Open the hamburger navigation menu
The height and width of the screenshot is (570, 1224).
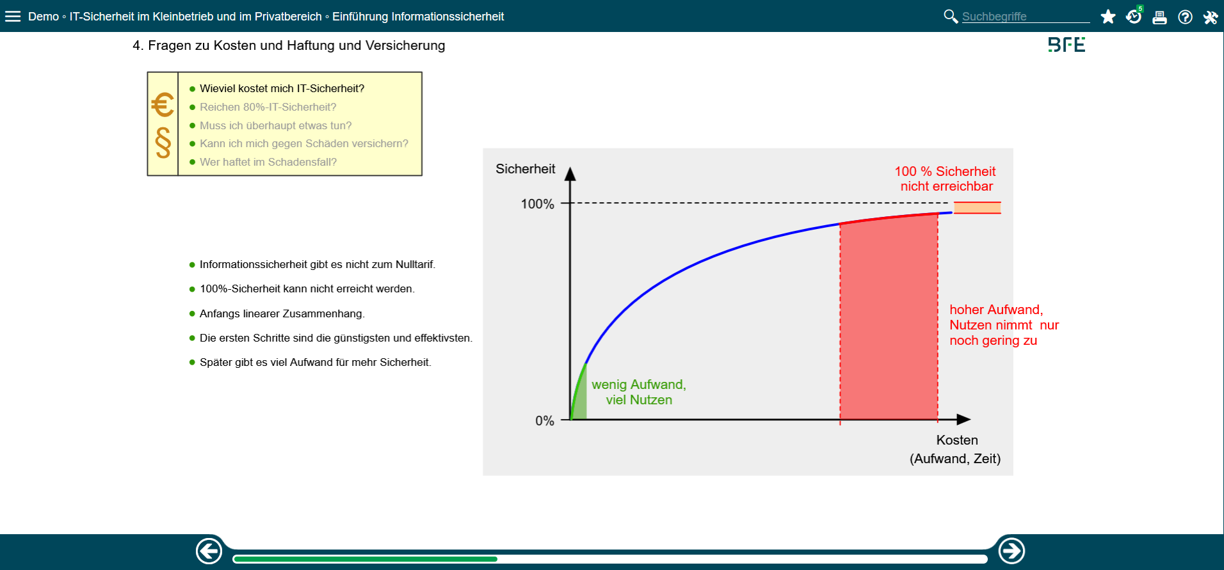[x=13, y=17]
